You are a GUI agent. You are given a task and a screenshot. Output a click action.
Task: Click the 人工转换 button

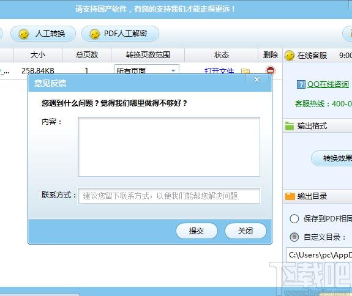[x=43, y=34]
